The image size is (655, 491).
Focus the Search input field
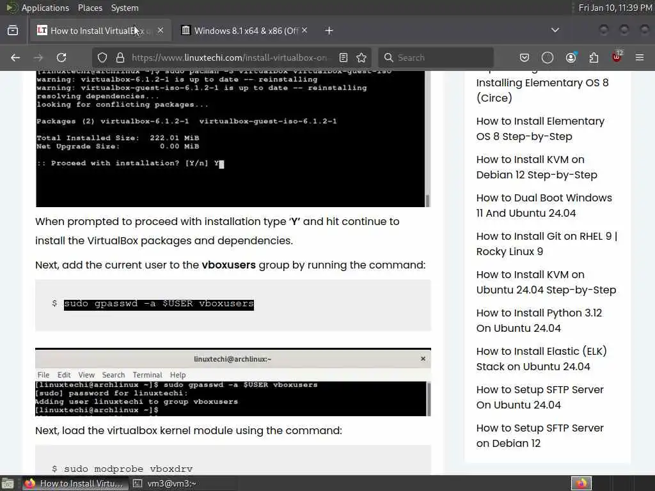coord(436,58)
